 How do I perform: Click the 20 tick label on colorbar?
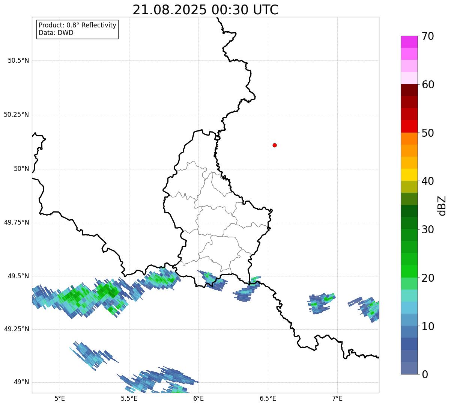click(428, 278)
